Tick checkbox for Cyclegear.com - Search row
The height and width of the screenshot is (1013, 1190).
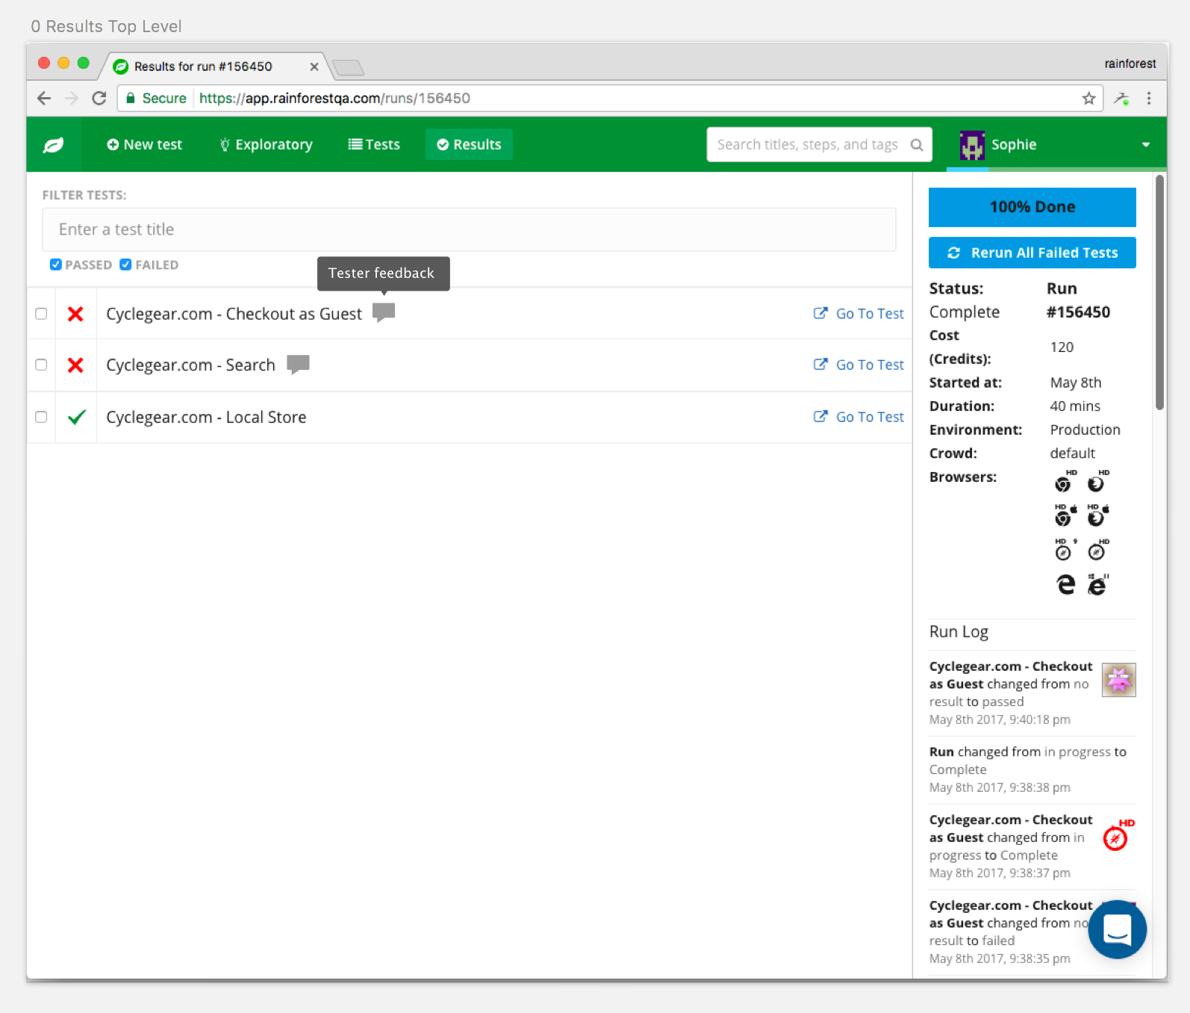[x=41, y=365]
